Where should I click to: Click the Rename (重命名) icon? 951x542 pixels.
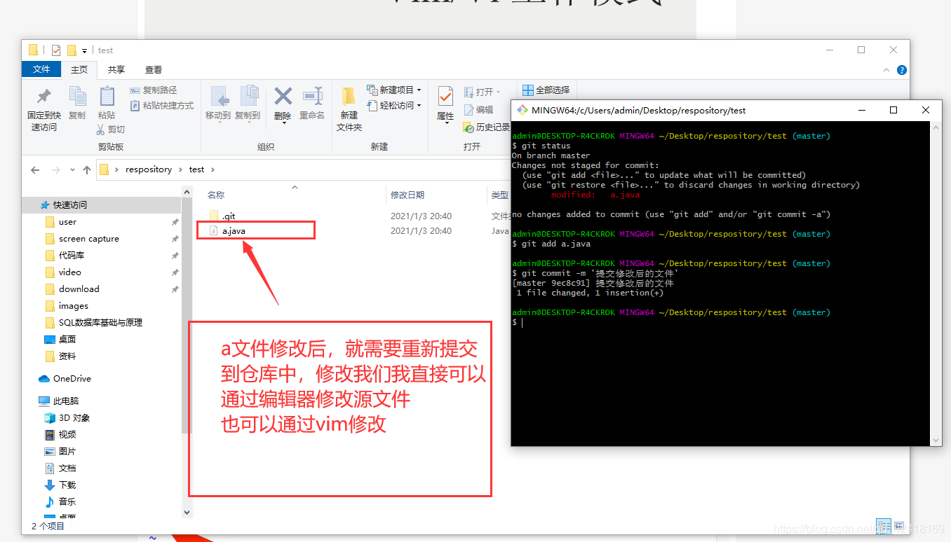click(x=312, y=96)
